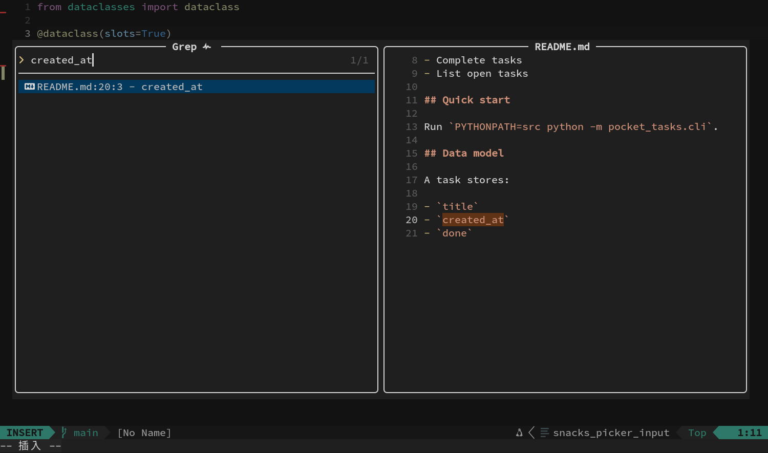Click the Grep picker title icon
768x453 pixels.
click(207, 47)
